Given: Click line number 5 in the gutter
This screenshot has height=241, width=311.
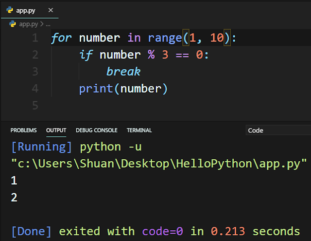Looking at the screenshot, I should pos(35,105).
